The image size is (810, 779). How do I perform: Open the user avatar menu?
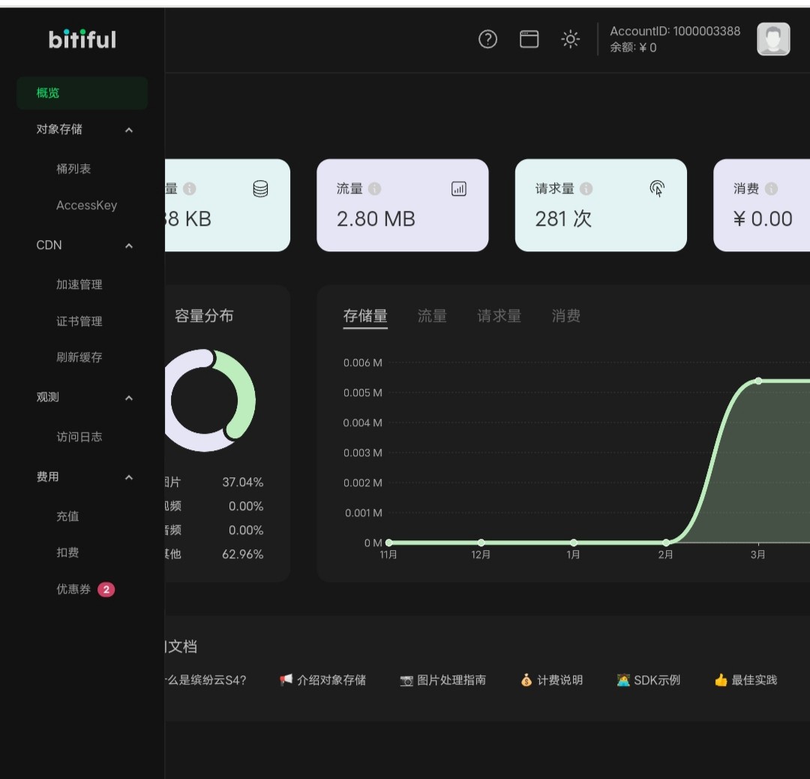tap(773, 39)
